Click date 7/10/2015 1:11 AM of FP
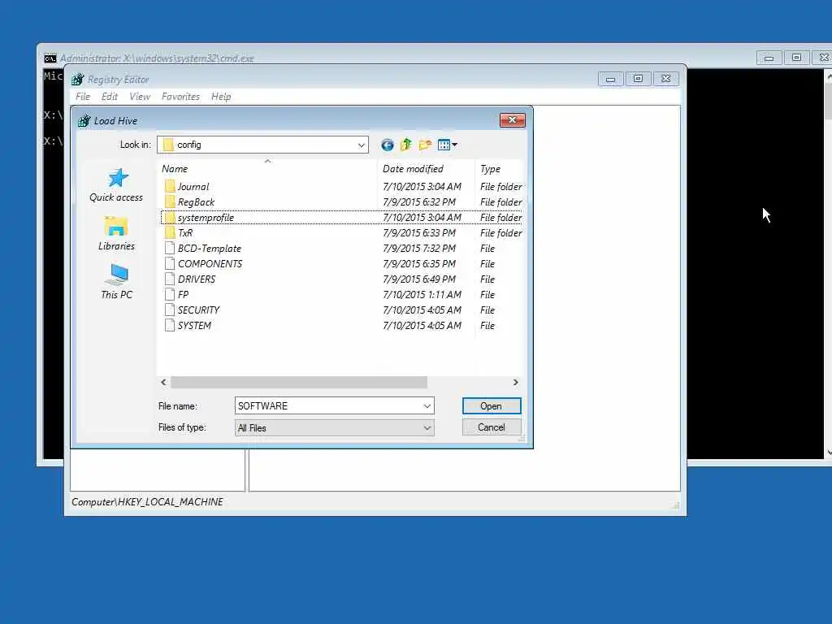The width and height of the screenshot is (832, 624). click(x=422, y=294)
